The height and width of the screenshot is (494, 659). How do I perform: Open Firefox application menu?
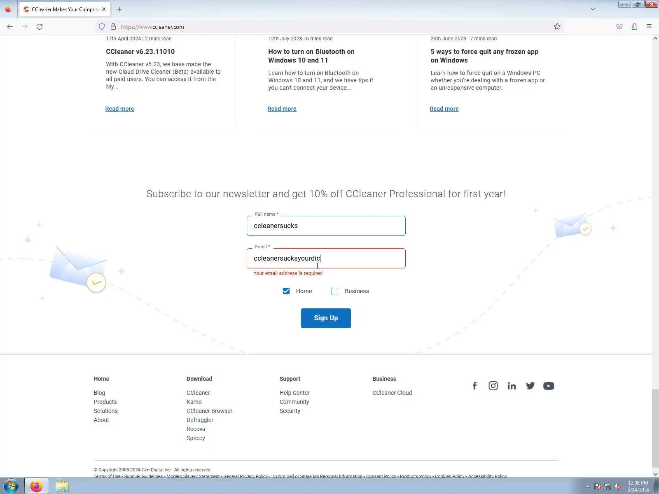[649, 27]
